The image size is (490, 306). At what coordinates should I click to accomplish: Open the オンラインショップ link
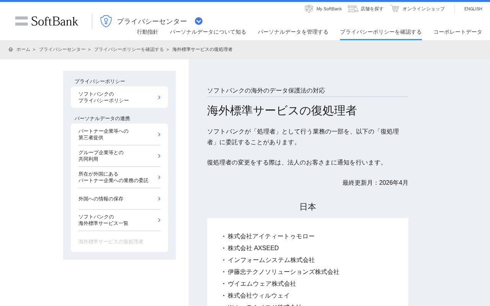423,9
